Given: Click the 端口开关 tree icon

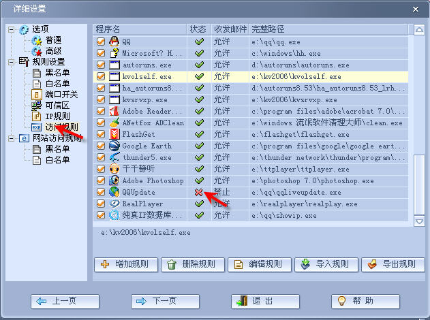Looking at the screenshot, I should (x=37, y=95).
